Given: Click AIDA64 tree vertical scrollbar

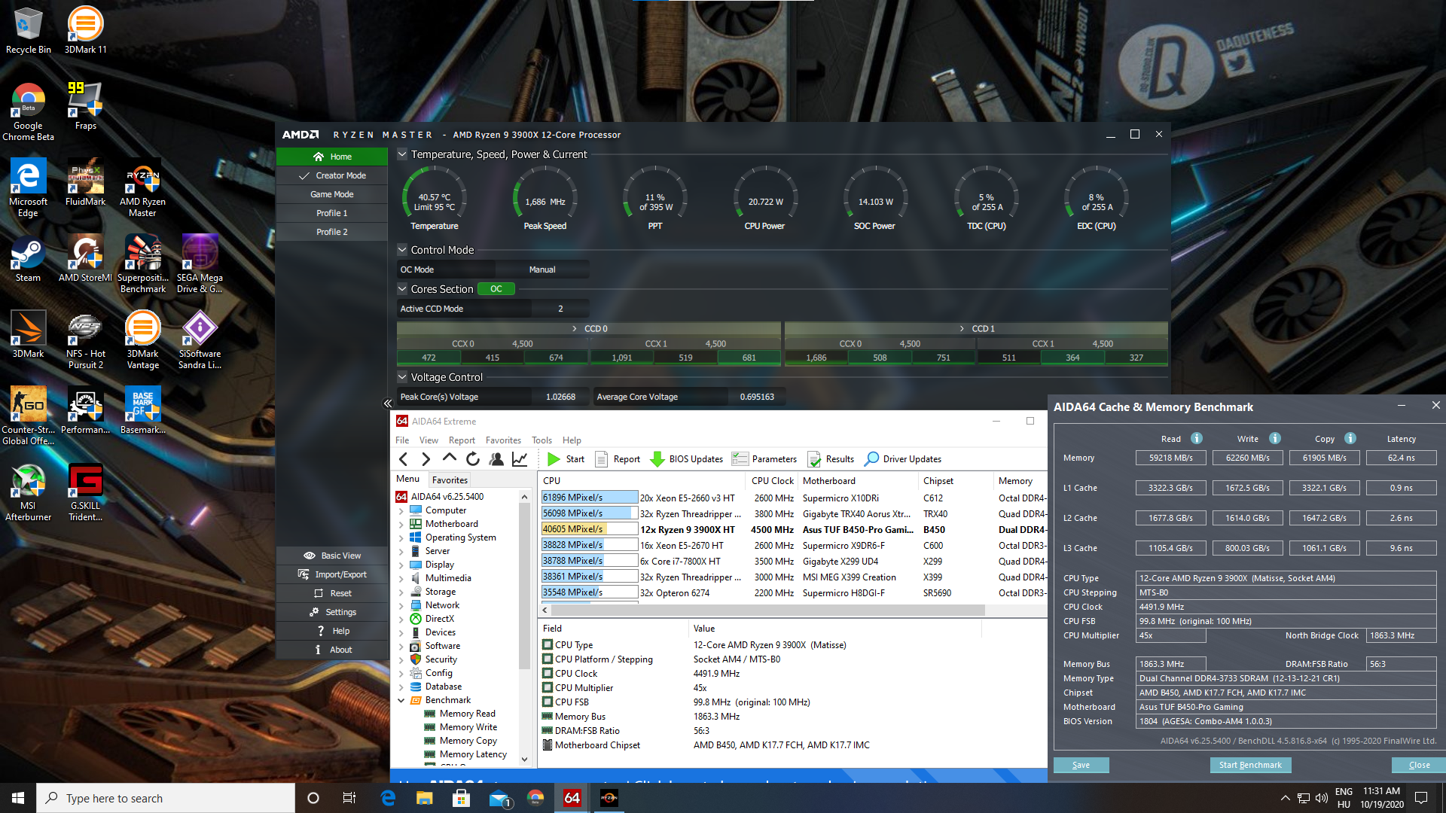Looking at the screenshot, I should [x=524, y=585].
